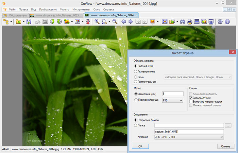This screenshot has width=238, height=153.
Task: Select the 'Окно' capture radio button
Action: (x=135, y=77)
